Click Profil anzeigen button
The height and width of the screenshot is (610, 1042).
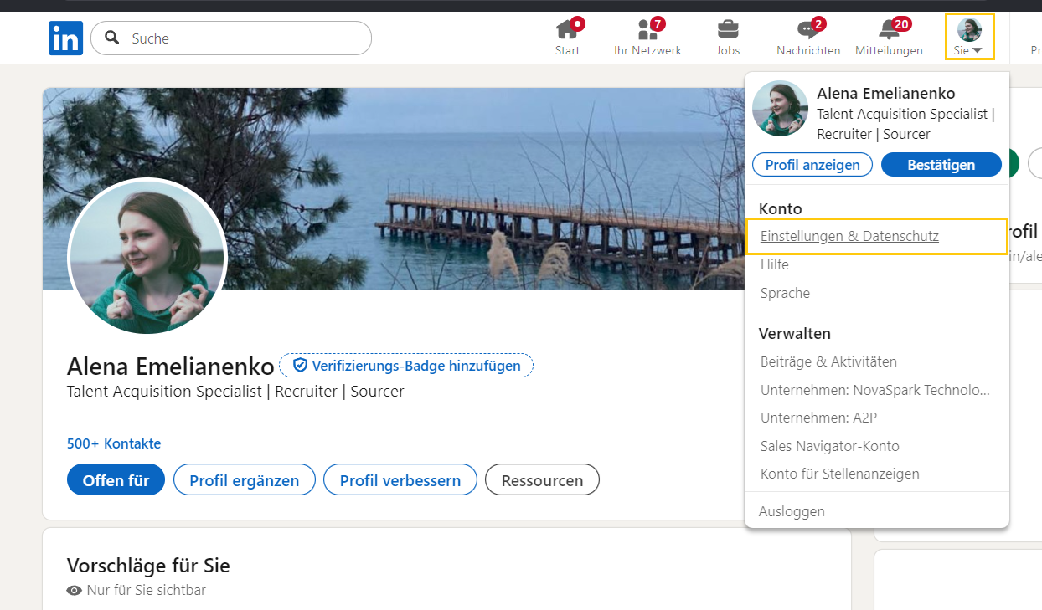[812, 165]
